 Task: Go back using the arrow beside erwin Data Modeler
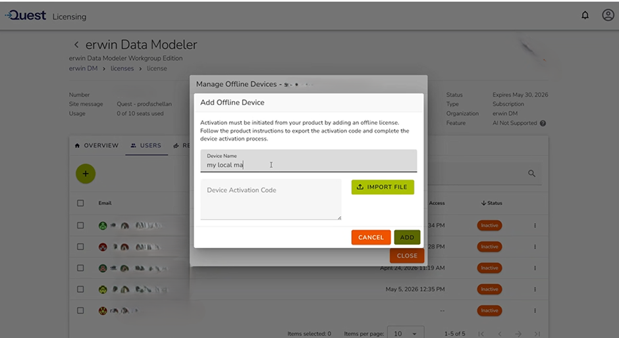point(76,45)
